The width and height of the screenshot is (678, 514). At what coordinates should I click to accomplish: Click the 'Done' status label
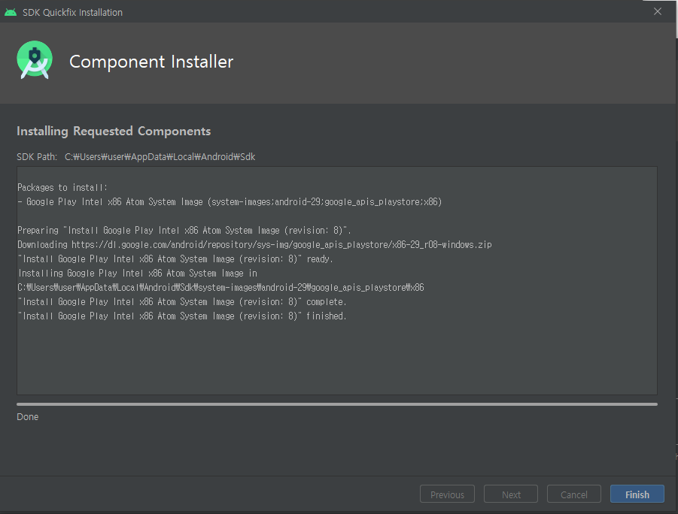point(28,417)
